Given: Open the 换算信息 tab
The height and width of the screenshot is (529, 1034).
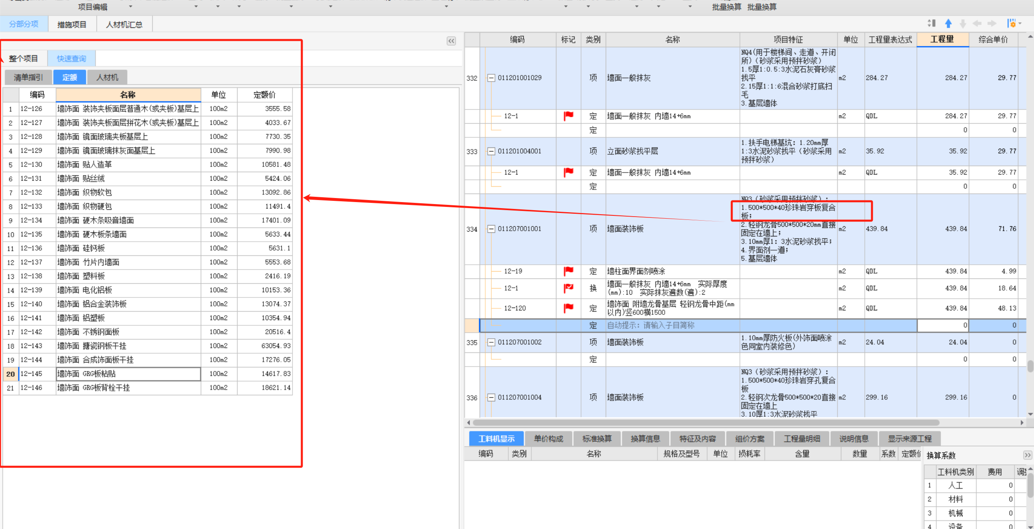Looking at the screenshot, I should coord(645,438).
